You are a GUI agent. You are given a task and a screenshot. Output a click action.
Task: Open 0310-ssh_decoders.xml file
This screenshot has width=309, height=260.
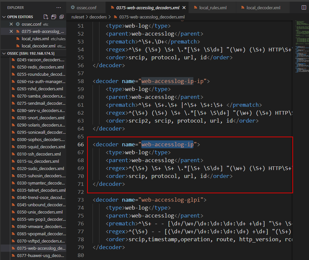pos(34,154)
